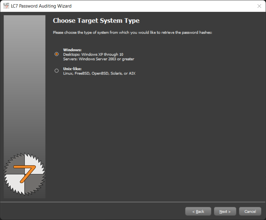Go to the next wizard step
Viewport: 266px width, 220px height.
225,211
